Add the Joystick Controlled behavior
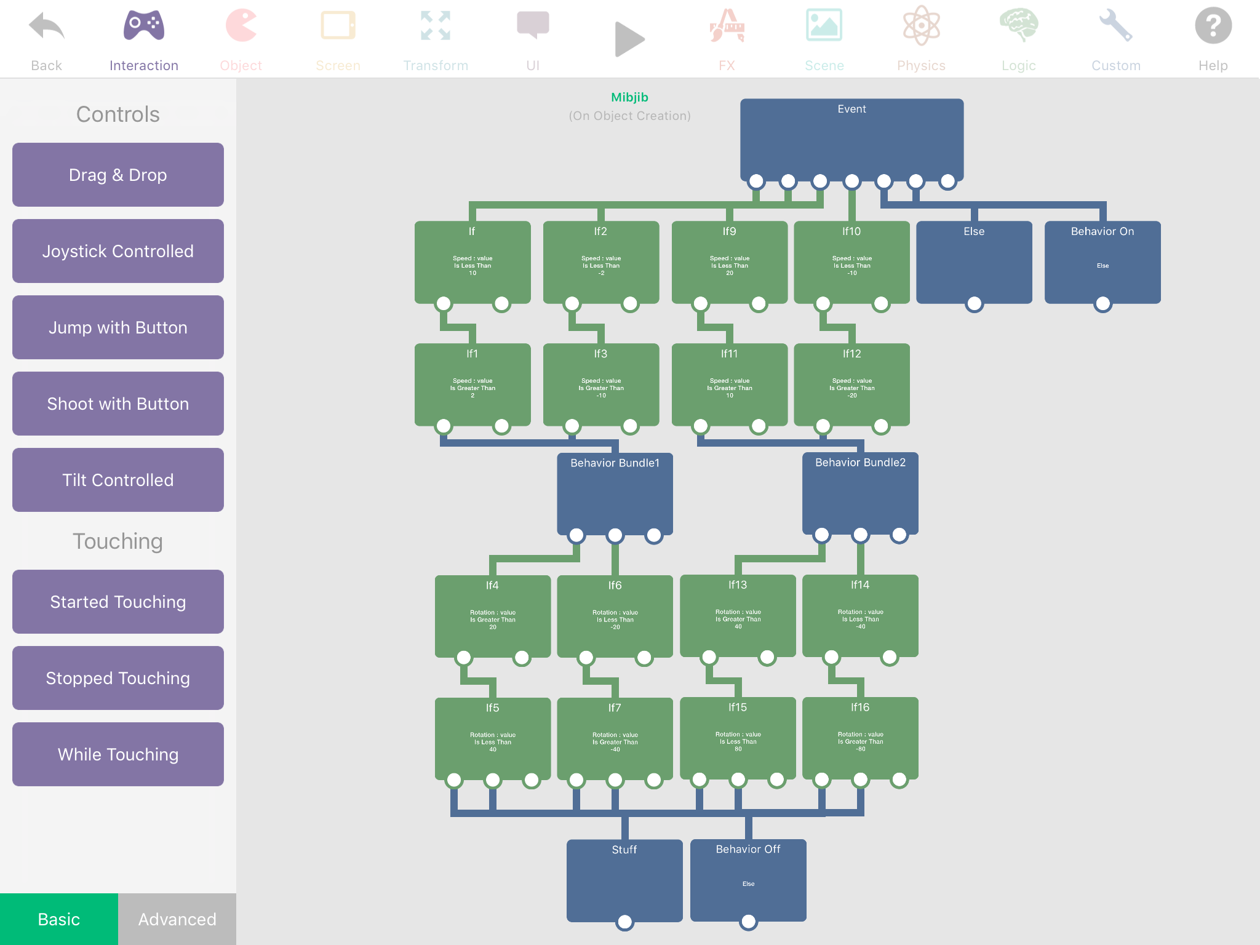 tap(118, 251)
